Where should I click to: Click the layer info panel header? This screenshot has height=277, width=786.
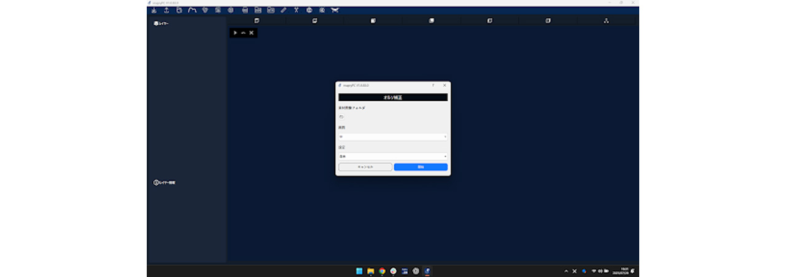pyautogui.click(x=164, y=182)
